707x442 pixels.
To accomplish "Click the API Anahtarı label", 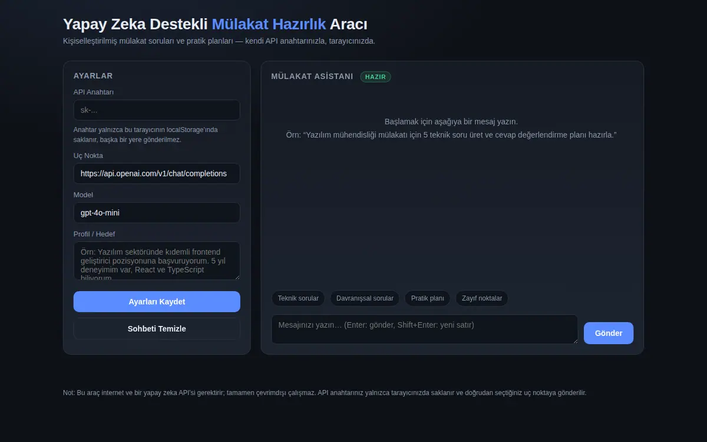I will [94, 92].
